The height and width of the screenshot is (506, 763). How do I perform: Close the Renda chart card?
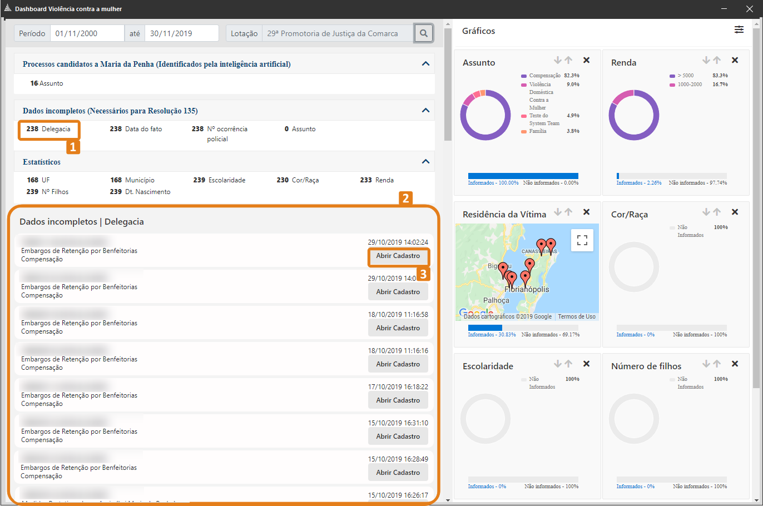coord(735,60)
